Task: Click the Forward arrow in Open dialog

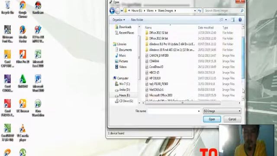Action: [118, 11]
